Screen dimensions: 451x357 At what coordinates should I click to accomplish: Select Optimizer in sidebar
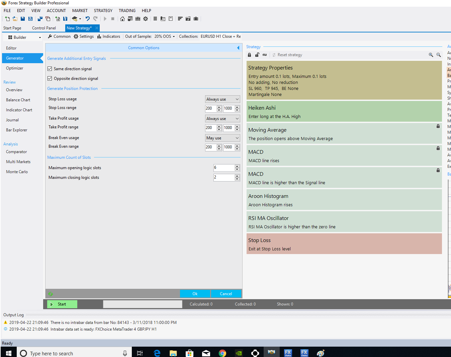pyautogui.click(x=15, y=68)
